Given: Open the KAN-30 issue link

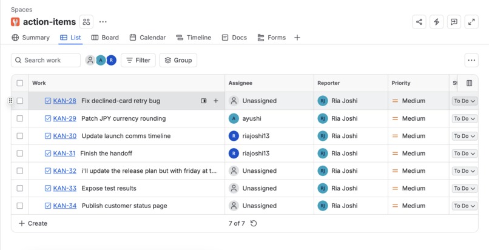Looking at the screenshot, I should coord(64,136).
